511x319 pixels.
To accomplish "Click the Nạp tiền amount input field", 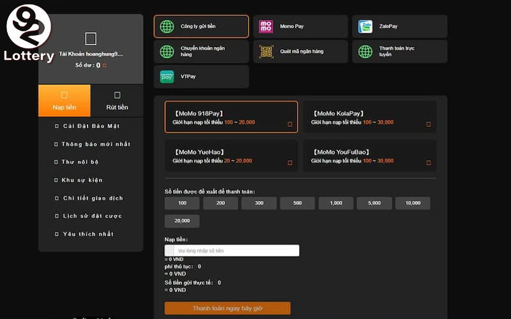I will point(236,251).
